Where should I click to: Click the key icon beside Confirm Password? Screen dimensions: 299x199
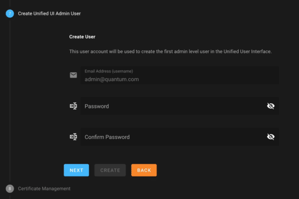[74, 137]
